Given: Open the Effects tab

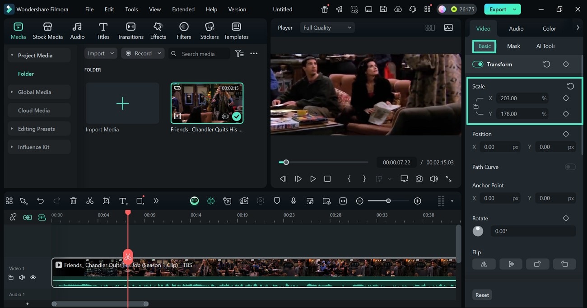Looking at the screenshot, I should 158,31.
